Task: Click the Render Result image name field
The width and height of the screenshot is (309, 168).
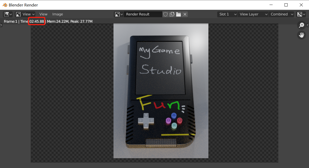Action: click(x=143, y=14)
